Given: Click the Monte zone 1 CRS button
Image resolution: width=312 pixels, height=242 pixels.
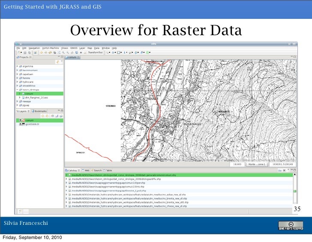Looking at the screenshot, I should coord(257,164).
